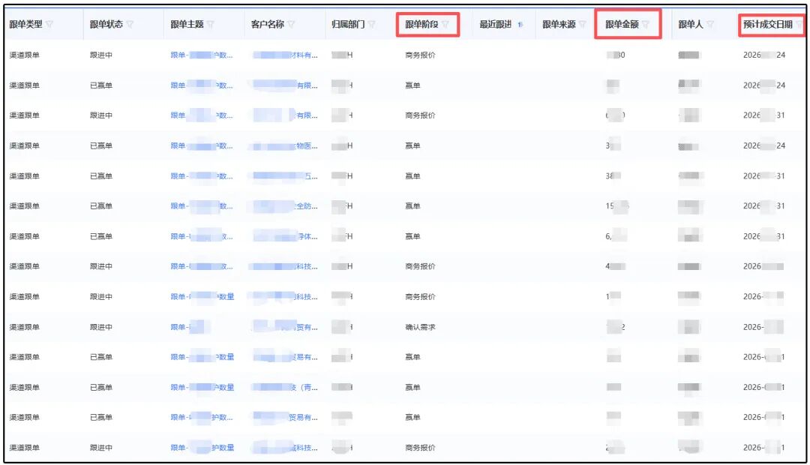The image size is (810, 465).
Task: Select the 跟单阶段 column header label
Action: (x=421, y=24)
